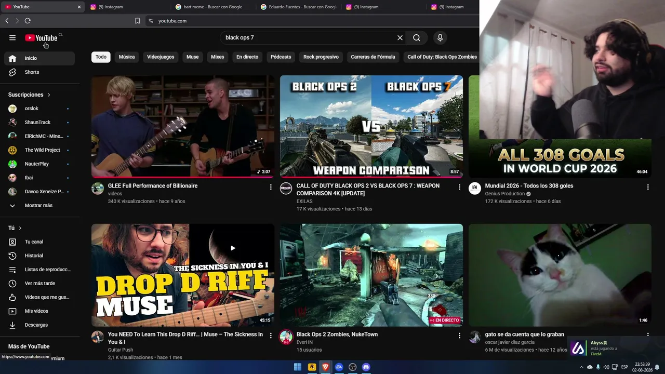Open the EXILAS channel avatar
Viewport: 665px width, 374px height.
click(x=286, y=188)
